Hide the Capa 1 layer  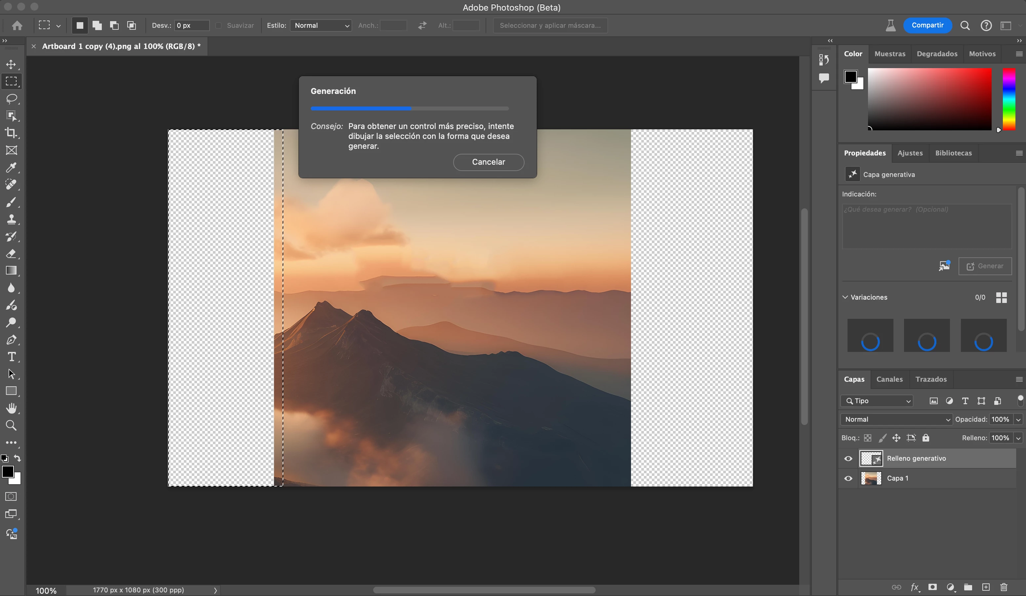coord(848,478)
